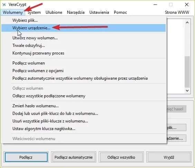Open the System menu

34,12
